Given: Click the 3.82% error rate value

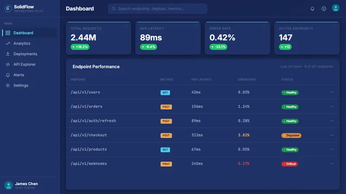Looking at the screenshot, I should click(x=243, y=135).
